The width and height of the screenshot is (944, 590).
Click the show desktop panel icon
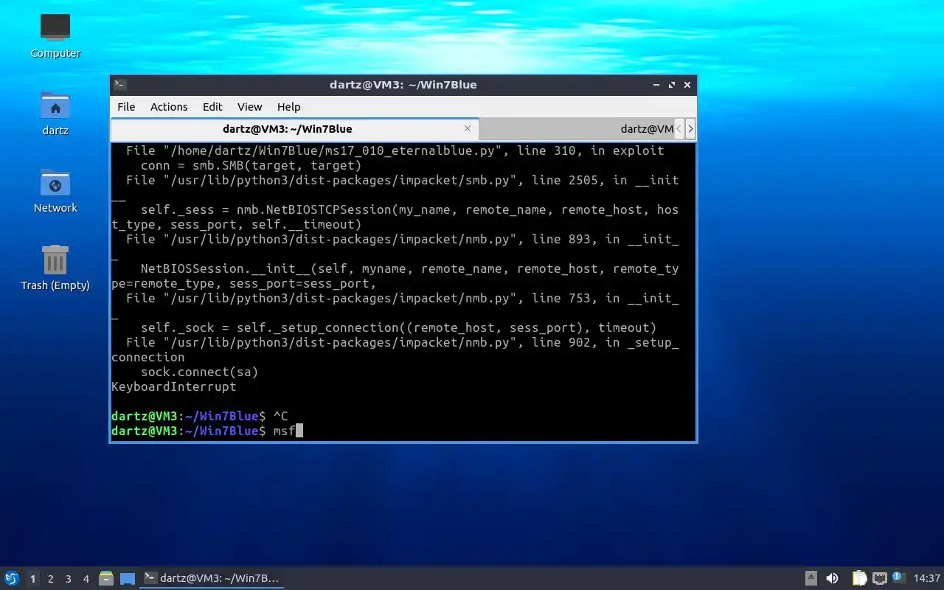(x=128, y=579)
